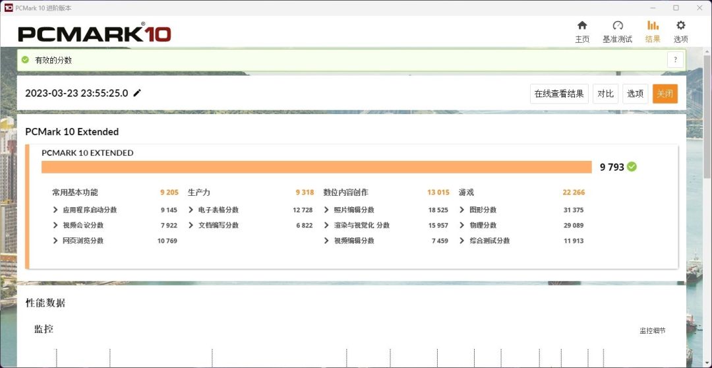Click the 常用基本功能 score 9 205
This screenshot has height=368, width=712.
pyautogui.click(x=169, y=193)
